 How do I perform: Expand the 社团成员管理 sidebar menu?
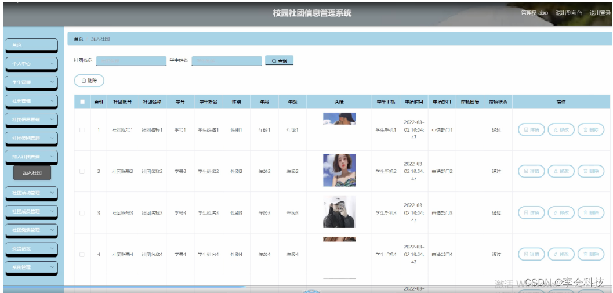(32, 211)
